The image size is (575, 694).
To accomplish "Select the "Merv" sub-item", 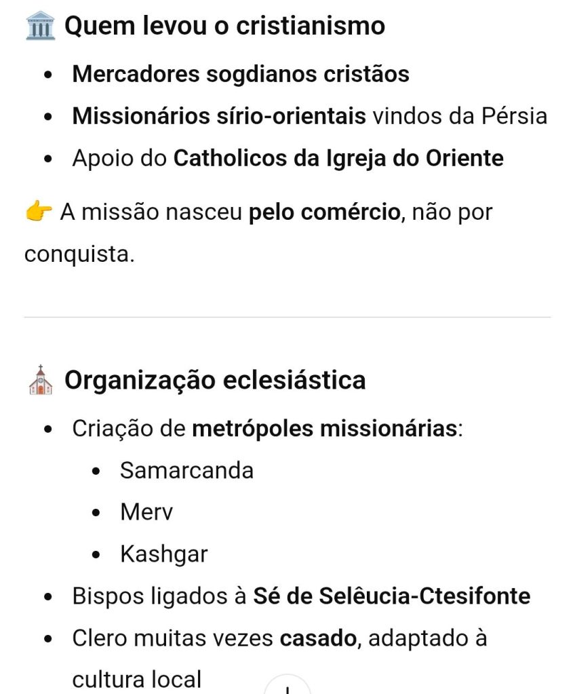I will [x=146, y=512].
